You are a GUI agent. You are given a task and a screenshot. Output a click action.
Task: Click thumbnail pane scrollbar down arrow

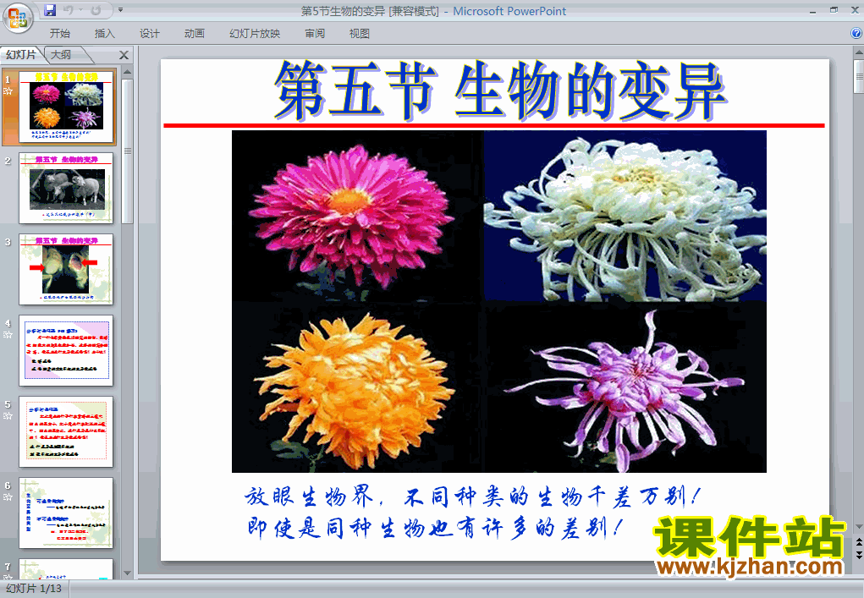tap(127, 573)
